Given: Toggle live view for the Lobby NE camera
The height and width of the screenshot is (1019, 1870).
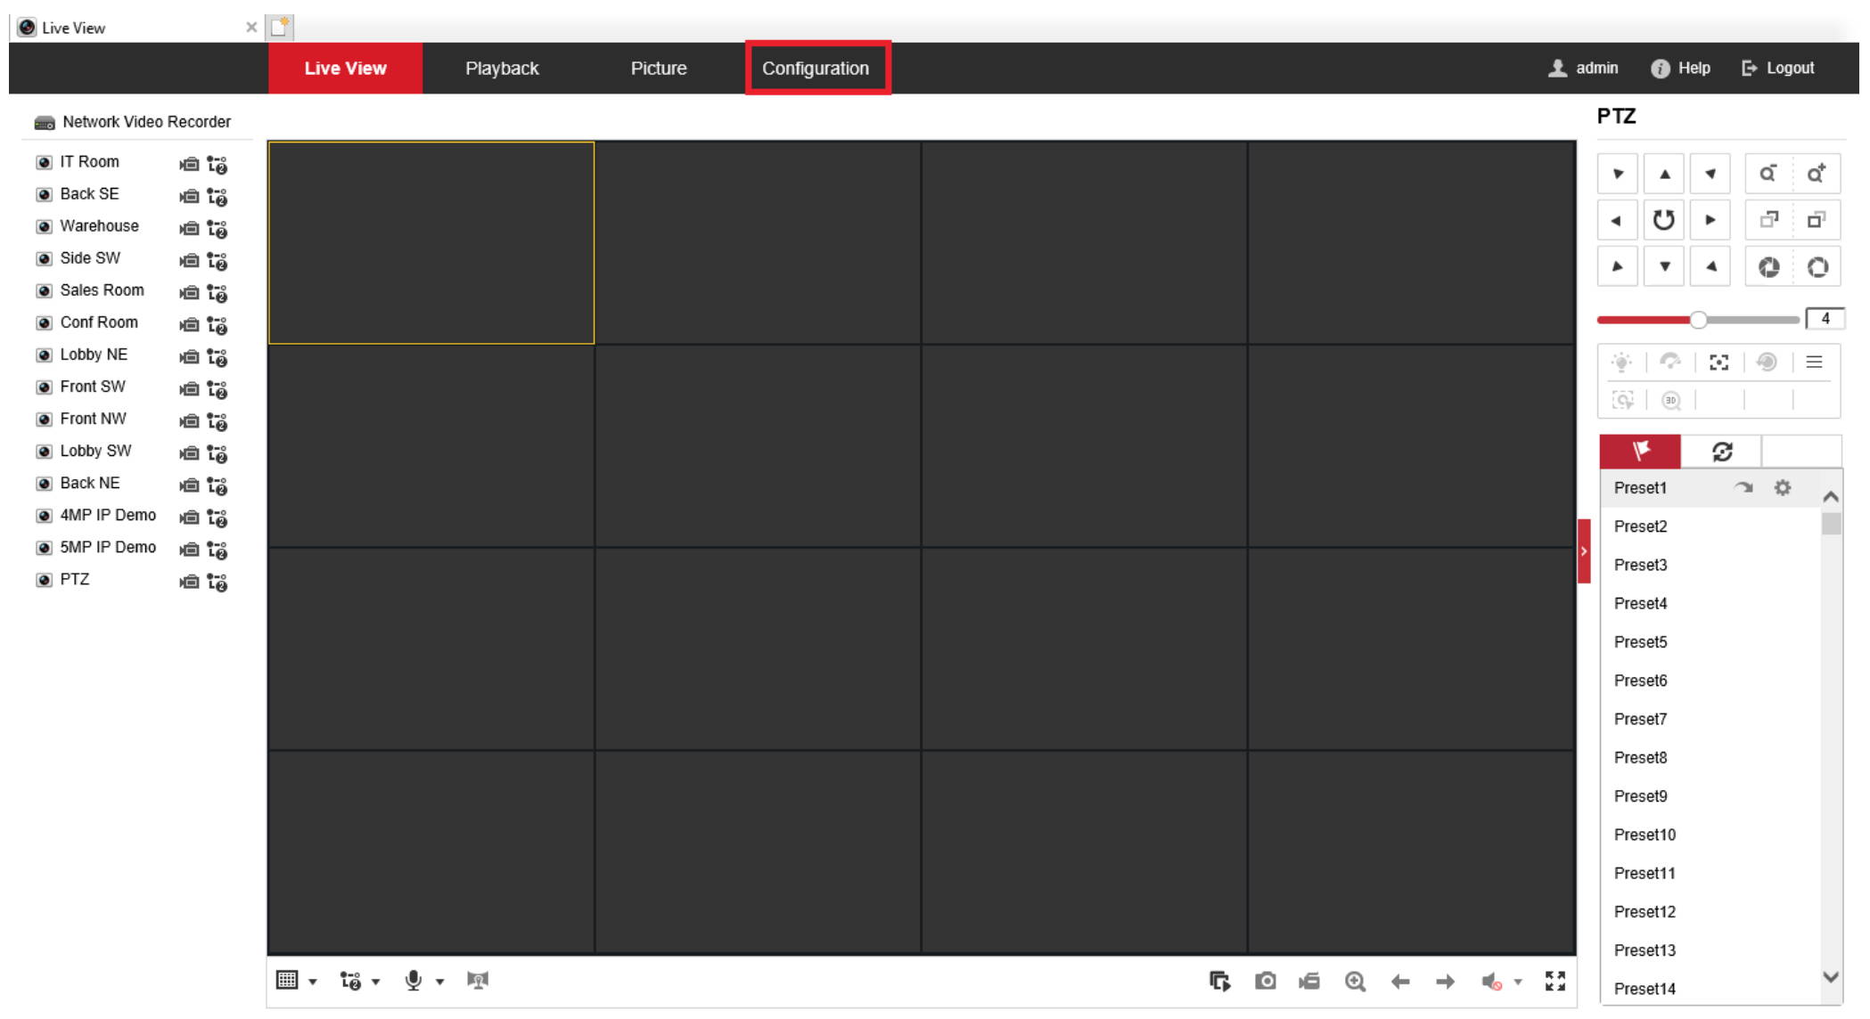Looking at the screenshot, I should tap(45, 355).
